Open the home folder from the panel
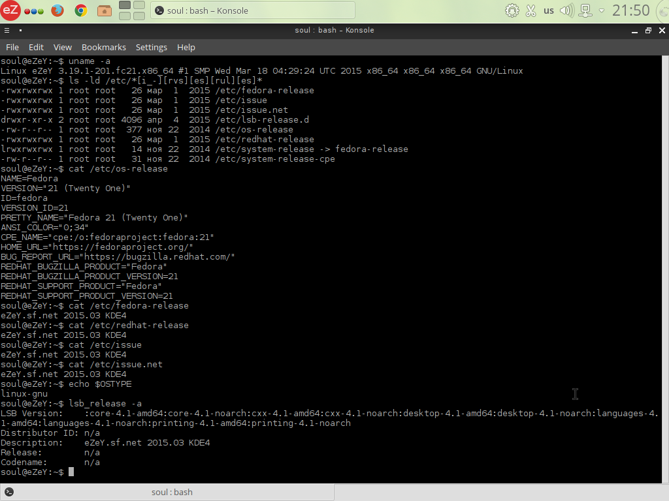The height and width of the screenshot is (501, 669). coord(104,10)
